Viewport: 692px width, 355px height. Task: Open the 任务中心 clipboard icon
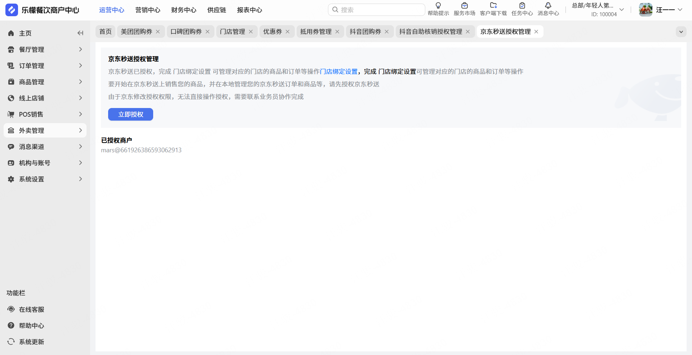[x=522, y=5]
